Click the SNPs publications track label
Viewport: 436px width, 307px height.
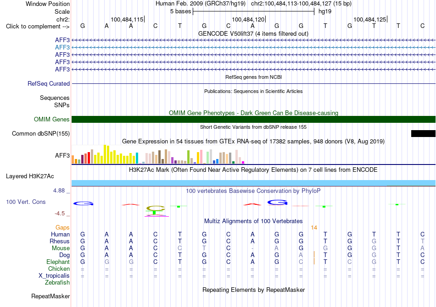coord(62,105)
